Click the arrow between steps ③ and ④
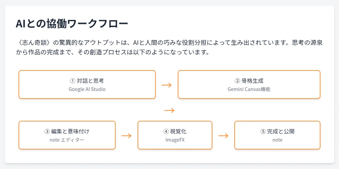 (127, 136)
